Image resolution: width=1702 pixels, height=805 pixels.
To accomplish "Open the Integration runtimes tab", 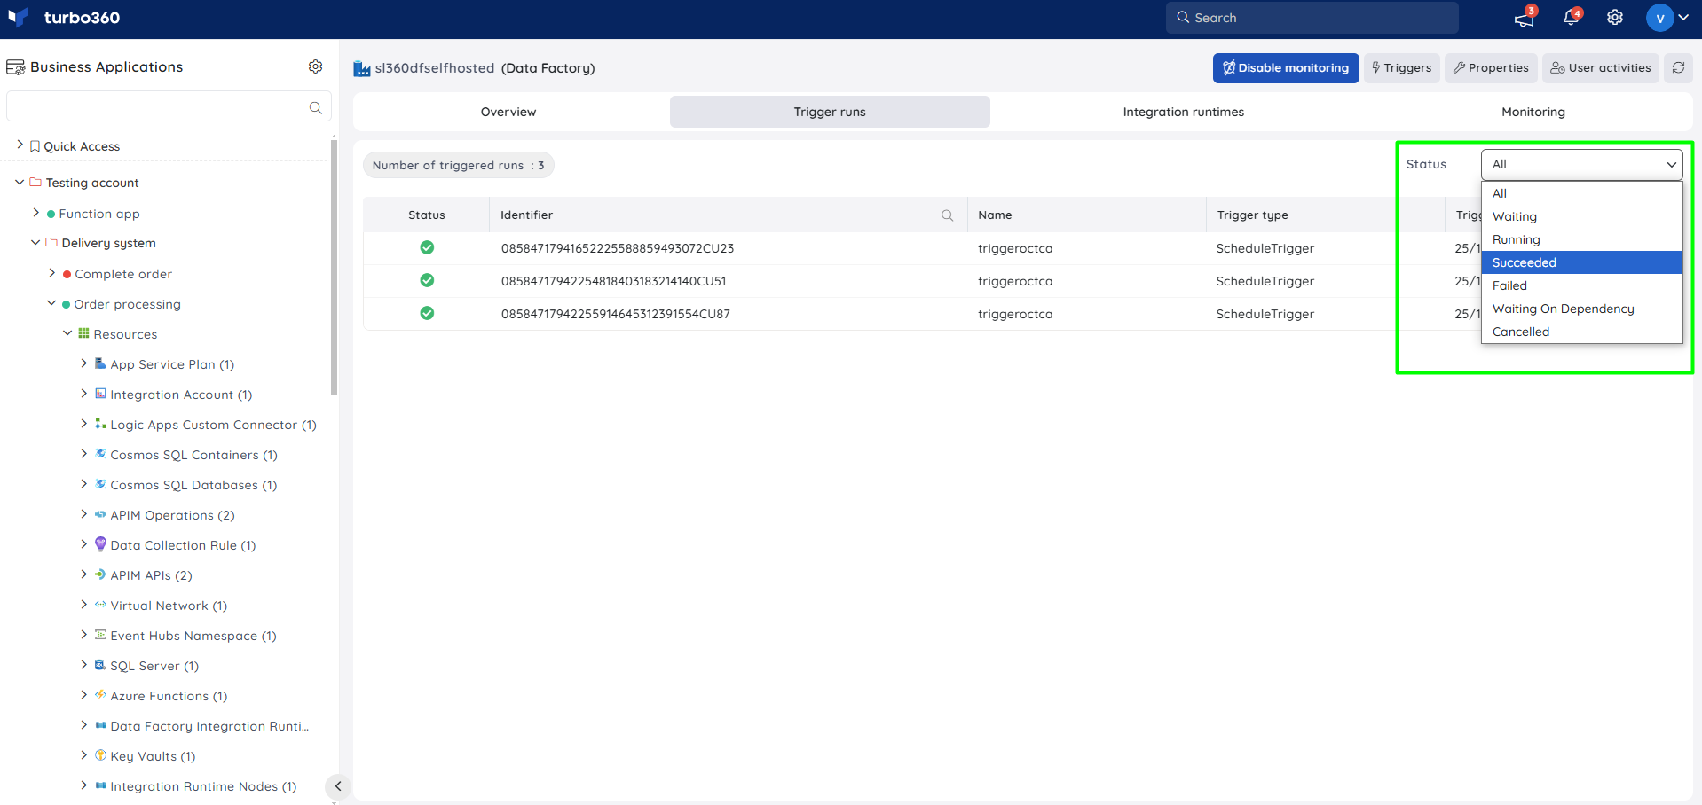I will (x=1183, y=112).
